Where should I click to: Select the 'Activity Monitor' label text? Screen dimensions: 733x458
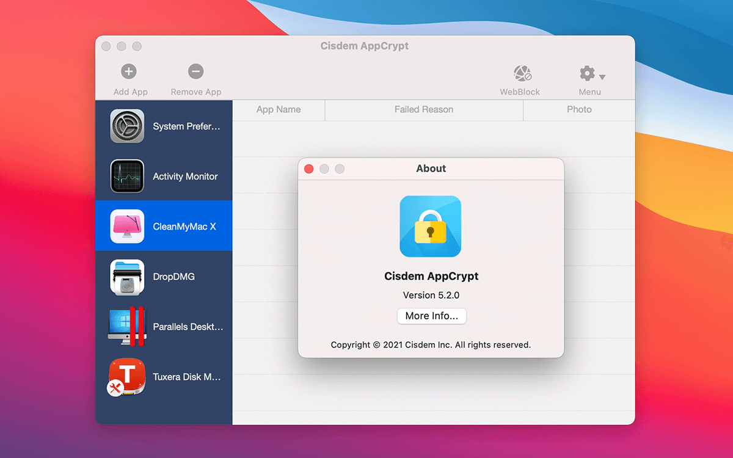pyautogui.click(x=185, y=176)
